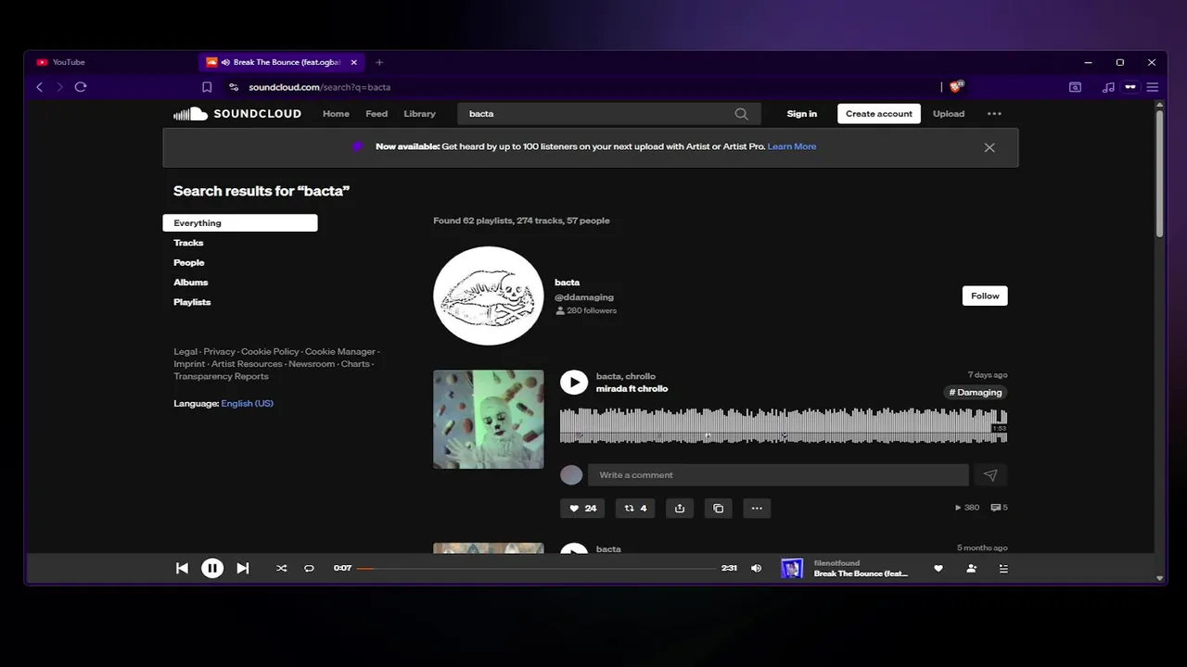
Task: Open the Brave shields icon
Action: [957, 86]
